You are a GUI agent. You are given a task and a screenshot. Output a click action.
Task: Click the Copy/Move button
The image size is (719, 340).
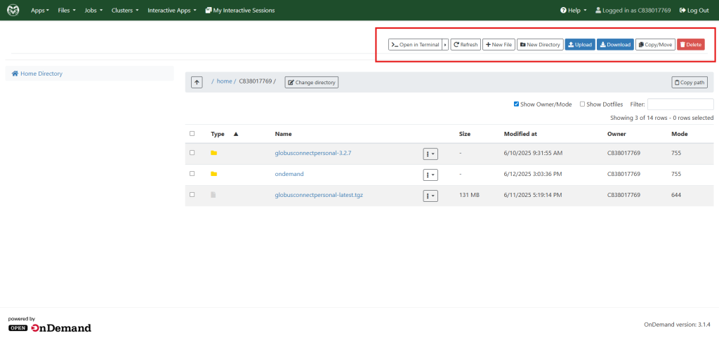[655, 45]
